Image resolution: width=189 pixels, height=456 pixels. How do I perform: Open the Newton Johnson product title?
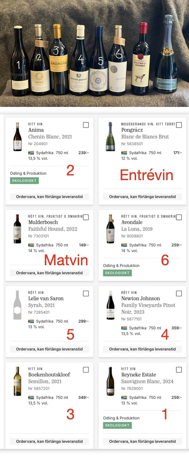click(141, 298)
